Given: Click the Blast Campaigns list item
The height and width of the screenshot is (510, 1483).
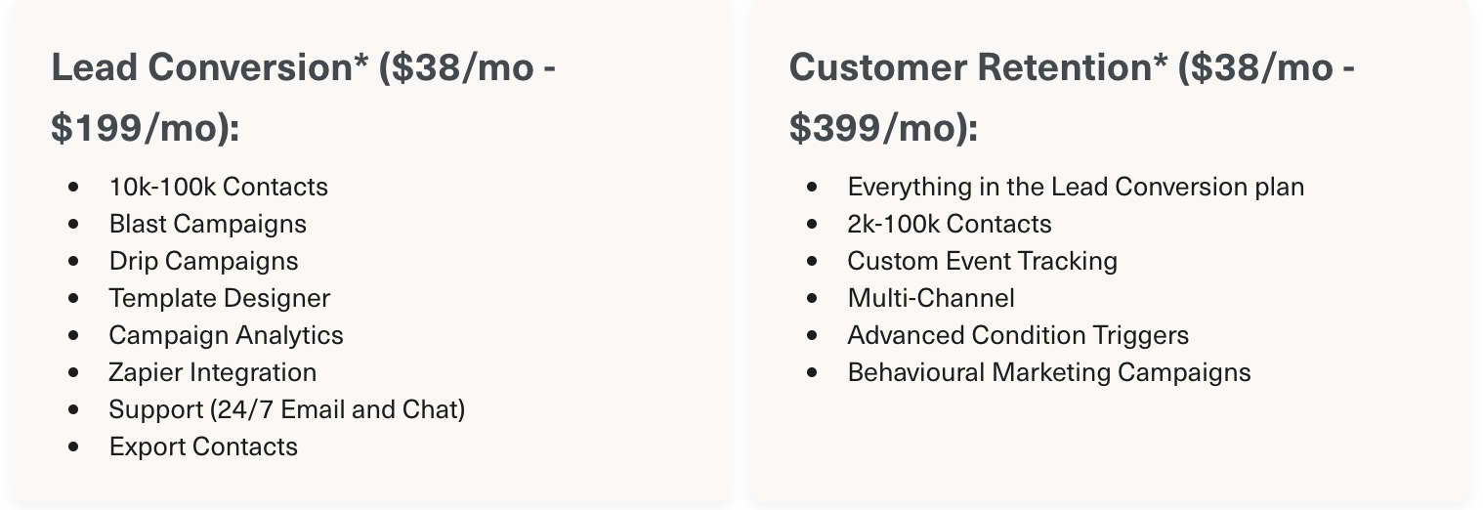Looking at the screenshot, I should click(x=208, y=224).
